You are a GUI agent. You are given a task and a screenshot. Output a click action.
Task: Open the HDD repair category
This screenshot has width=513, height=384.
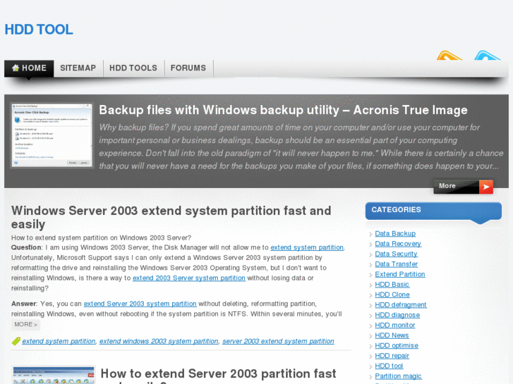[x=392, y=356]
